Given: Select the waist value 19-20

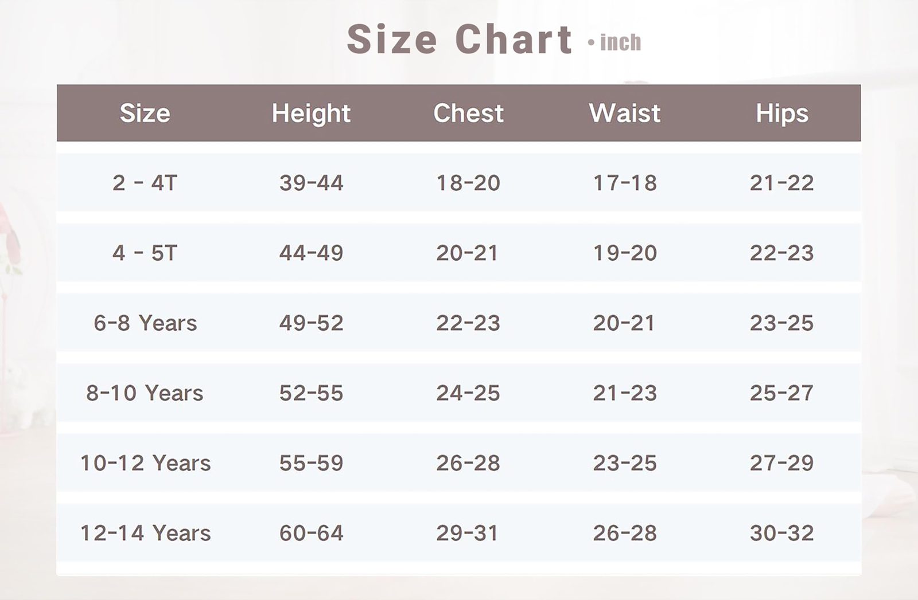Looking at the screenshot, I should tap(625, 253).
